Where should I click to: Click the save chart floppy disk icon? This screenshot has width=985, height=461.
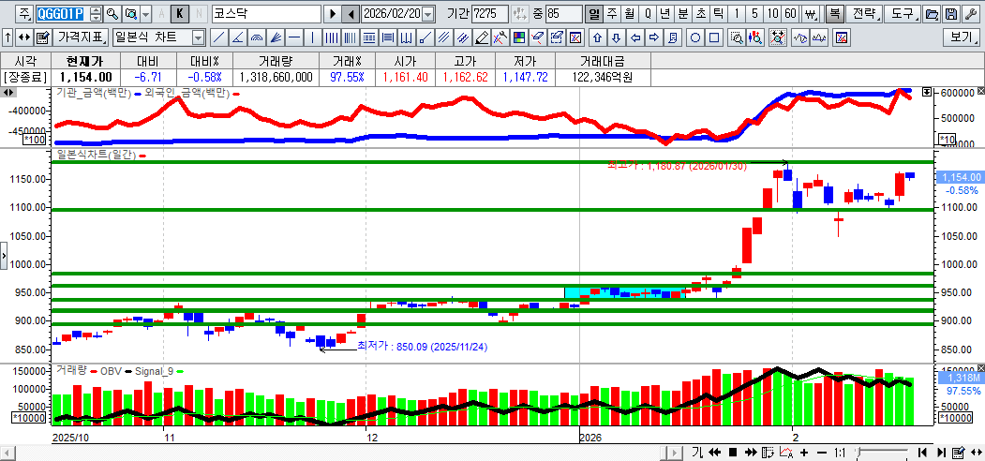tap(950, 14)
